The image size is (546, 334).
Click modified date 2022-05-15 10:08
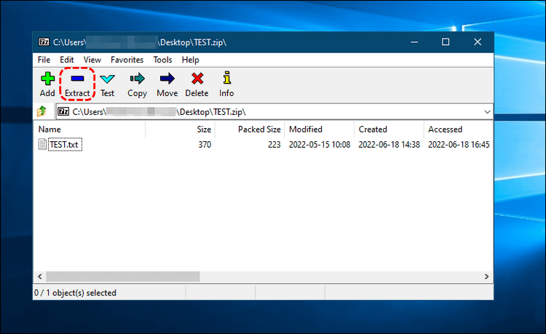pyautogui.click(x=320, y=145)
